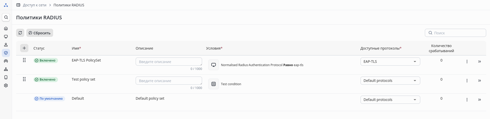490x119 pixels.
Task: Click the drag handle of EAP-TLS PolicySet
Action: 24,60
